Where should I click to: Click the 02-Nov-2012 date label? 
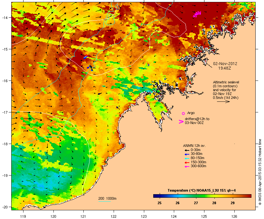225,64
